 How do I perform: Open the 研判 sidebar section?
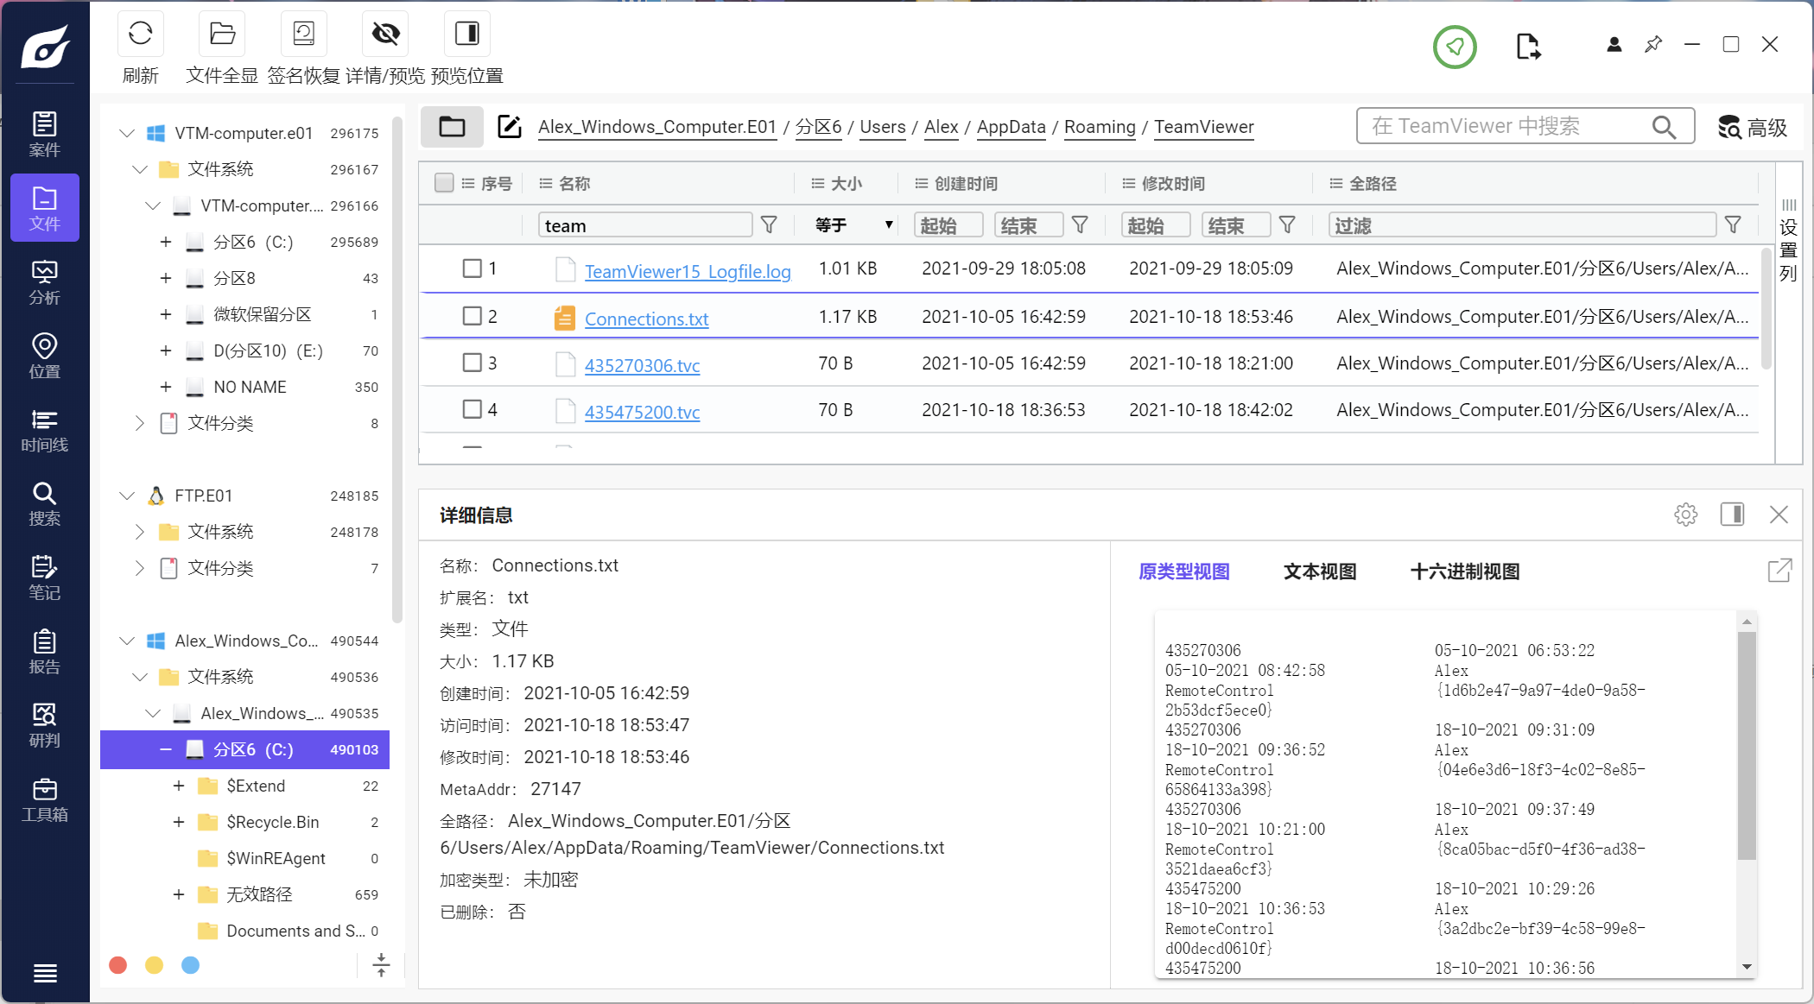pyautogui.click(x=45, y=725)
